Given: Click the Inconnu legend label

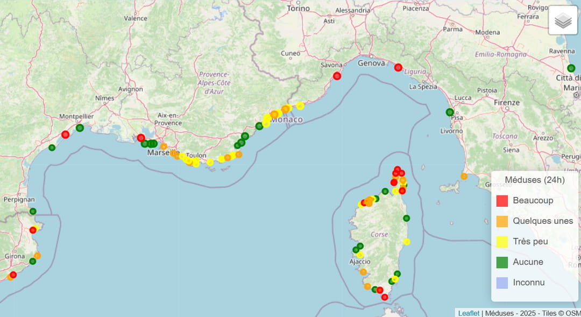Looking at the screenshot, I should point(529,283).
